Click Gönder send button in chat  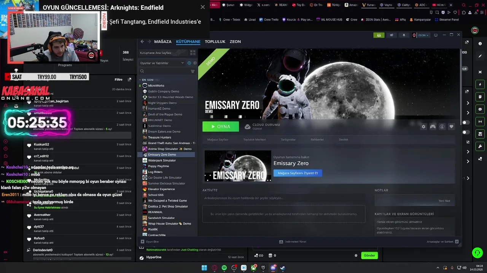[369, 256]
